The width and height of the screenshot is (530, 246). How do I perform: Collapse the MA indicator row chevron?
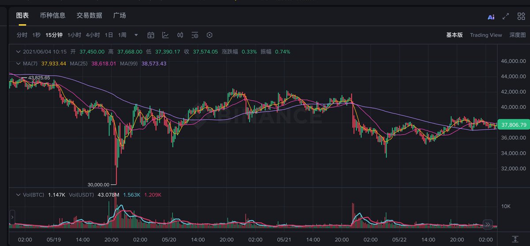18,63
